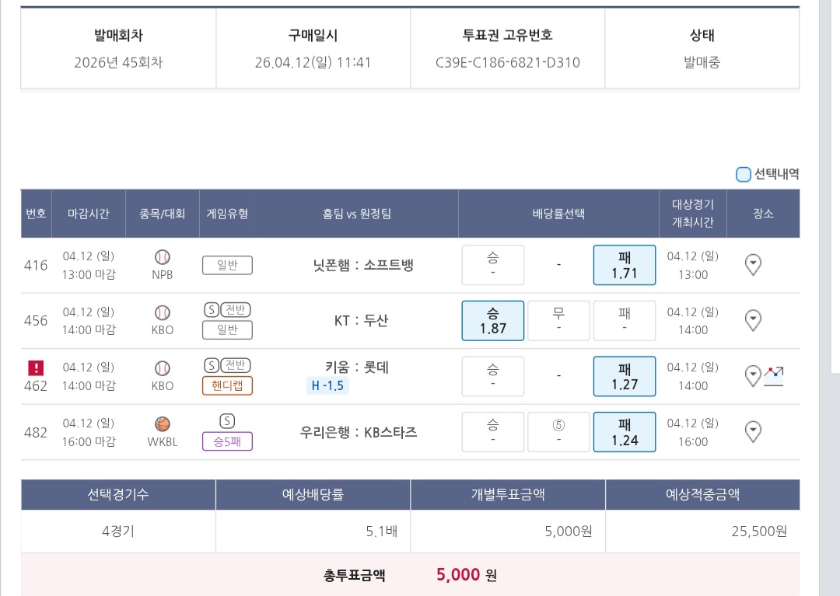
Task: Open the location pin for 우리은행 match
Action: pos(753,432)
